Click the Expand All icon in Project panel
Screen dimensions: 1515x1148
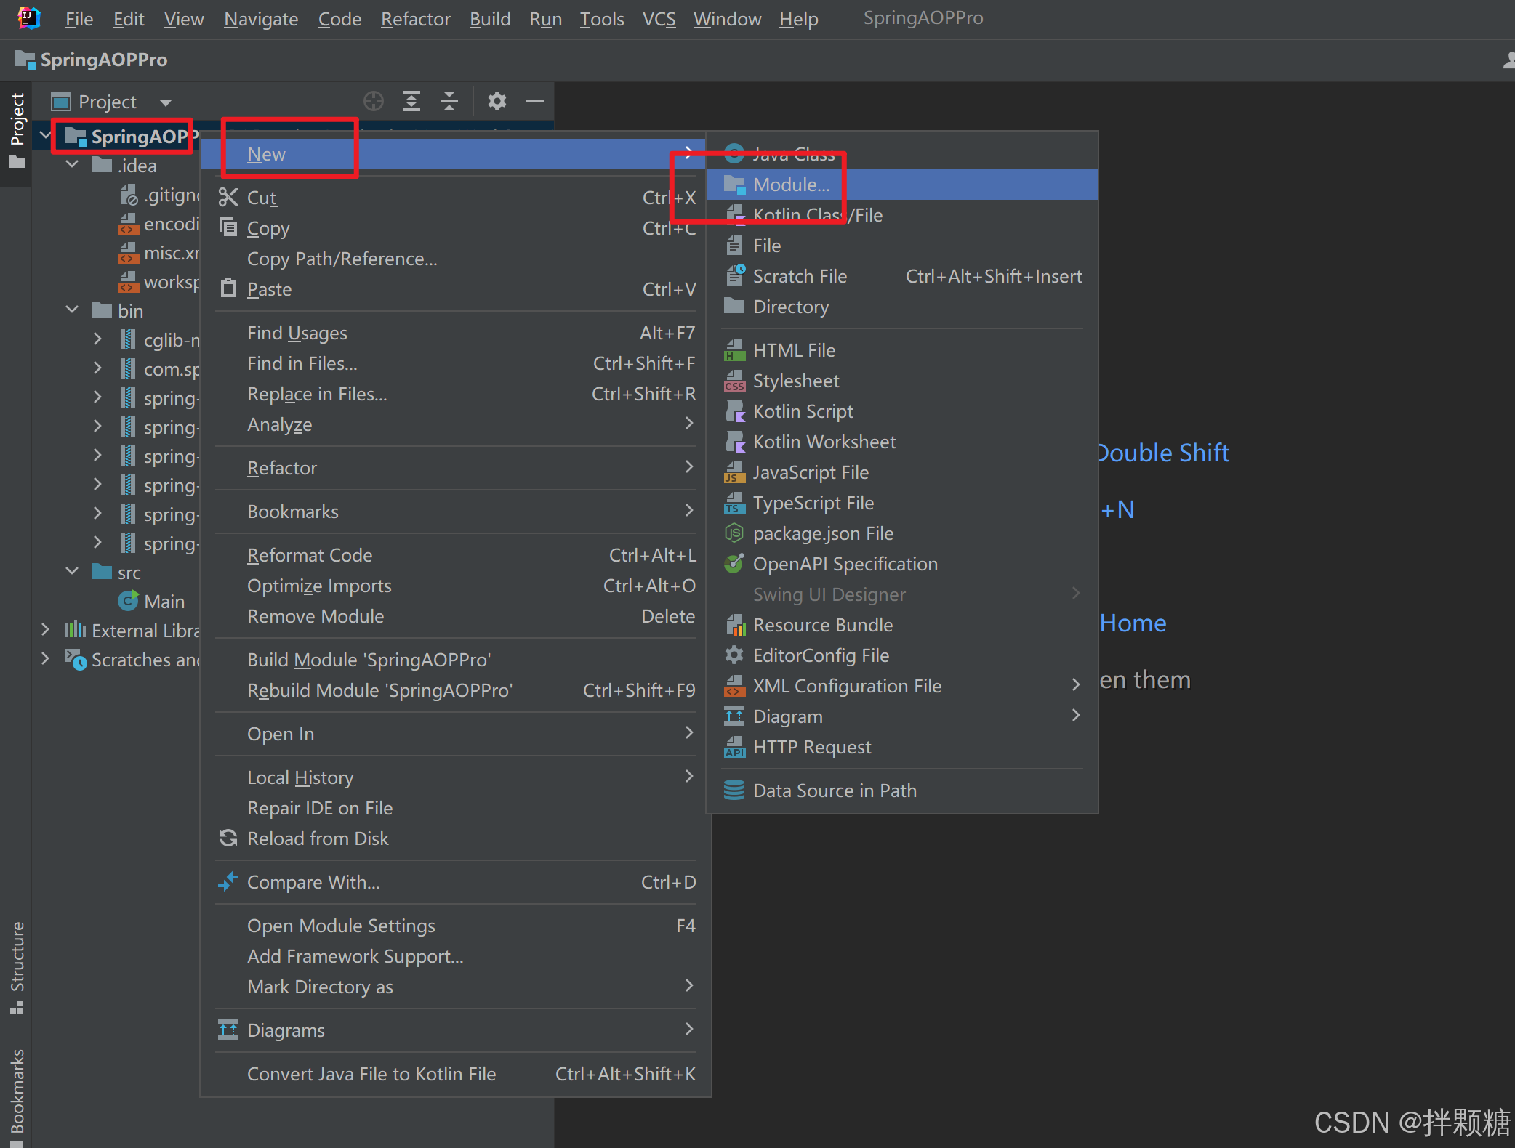(x=411, y=101)
